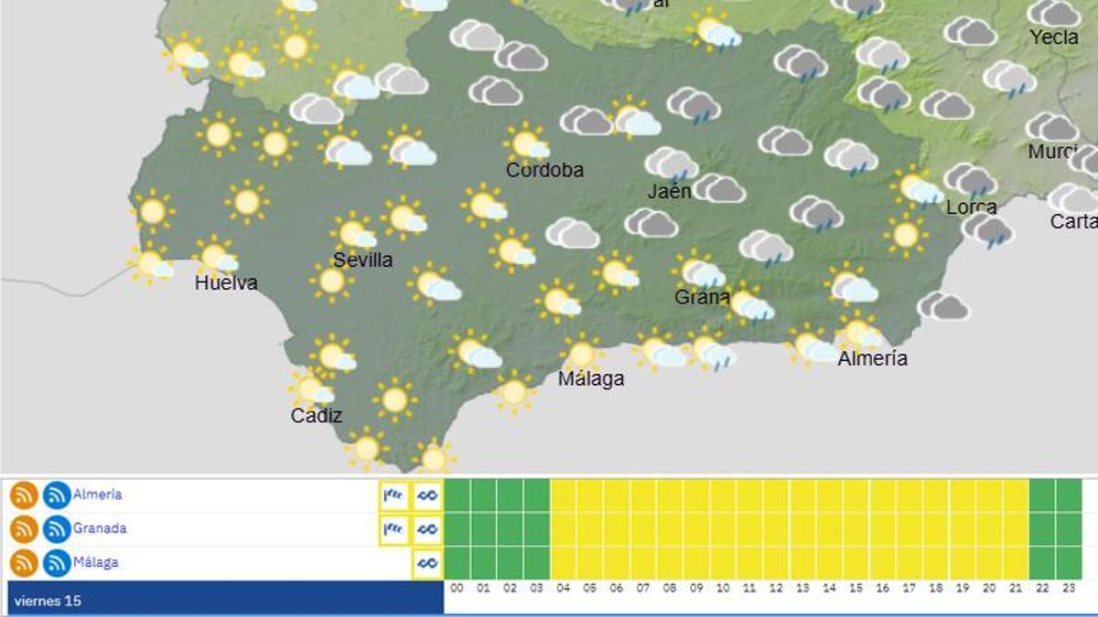Click the Cordoba city label on map
This screenshot has width=1098, height=617.
(544, 170)
